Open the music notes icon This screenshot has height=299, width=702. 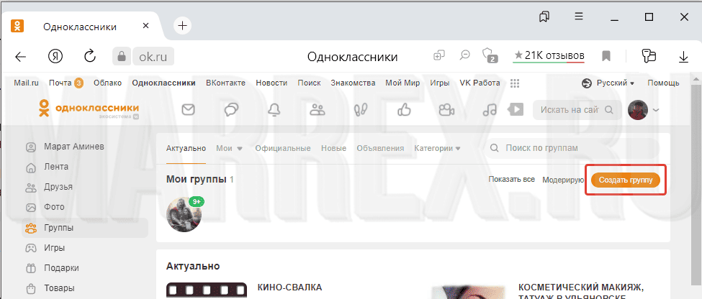coord(490,109)
